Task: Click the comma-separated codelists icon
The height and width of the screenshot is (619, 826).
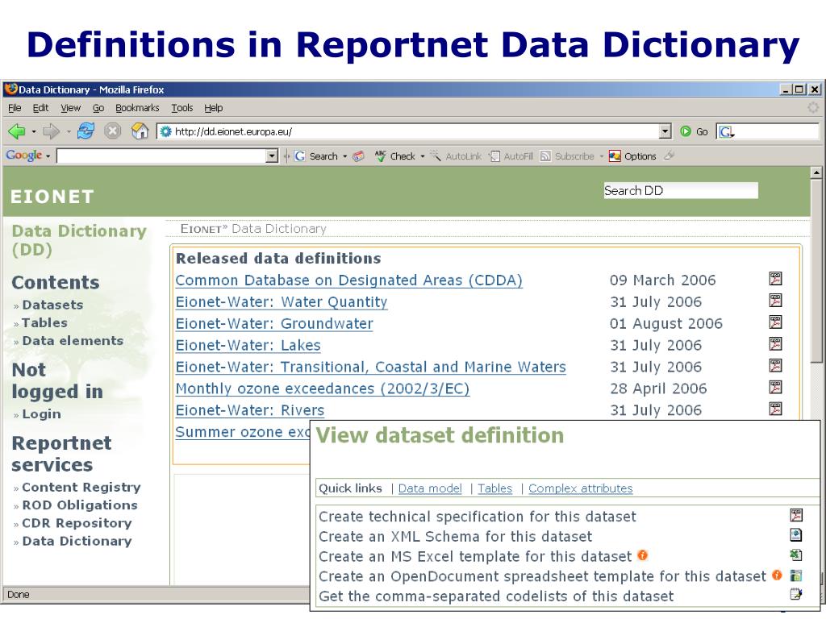Action: click(796, 595)
